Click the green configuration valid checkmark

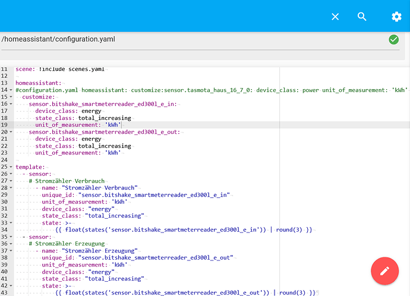393,39
